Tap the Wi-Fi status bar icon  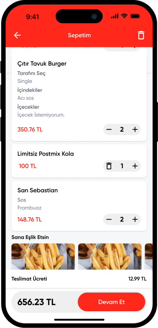pyautogui.click(x=124, y=16)
